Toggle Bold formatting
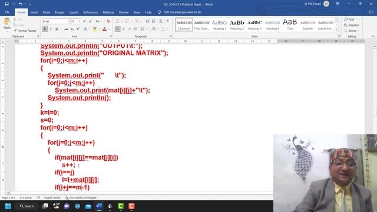Viewport: 377px width, 212px height. coord(45,29)
